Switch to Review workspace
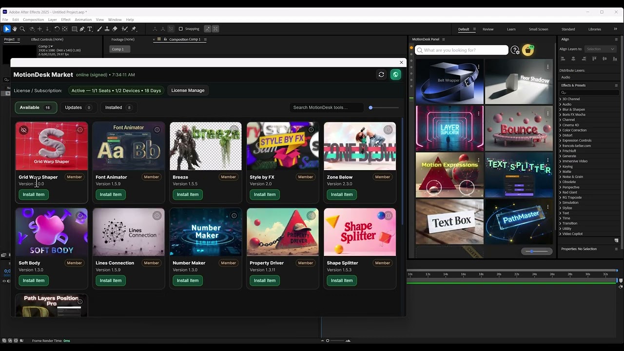The height and width of the screenshot is (351, 624). [488, 29]
